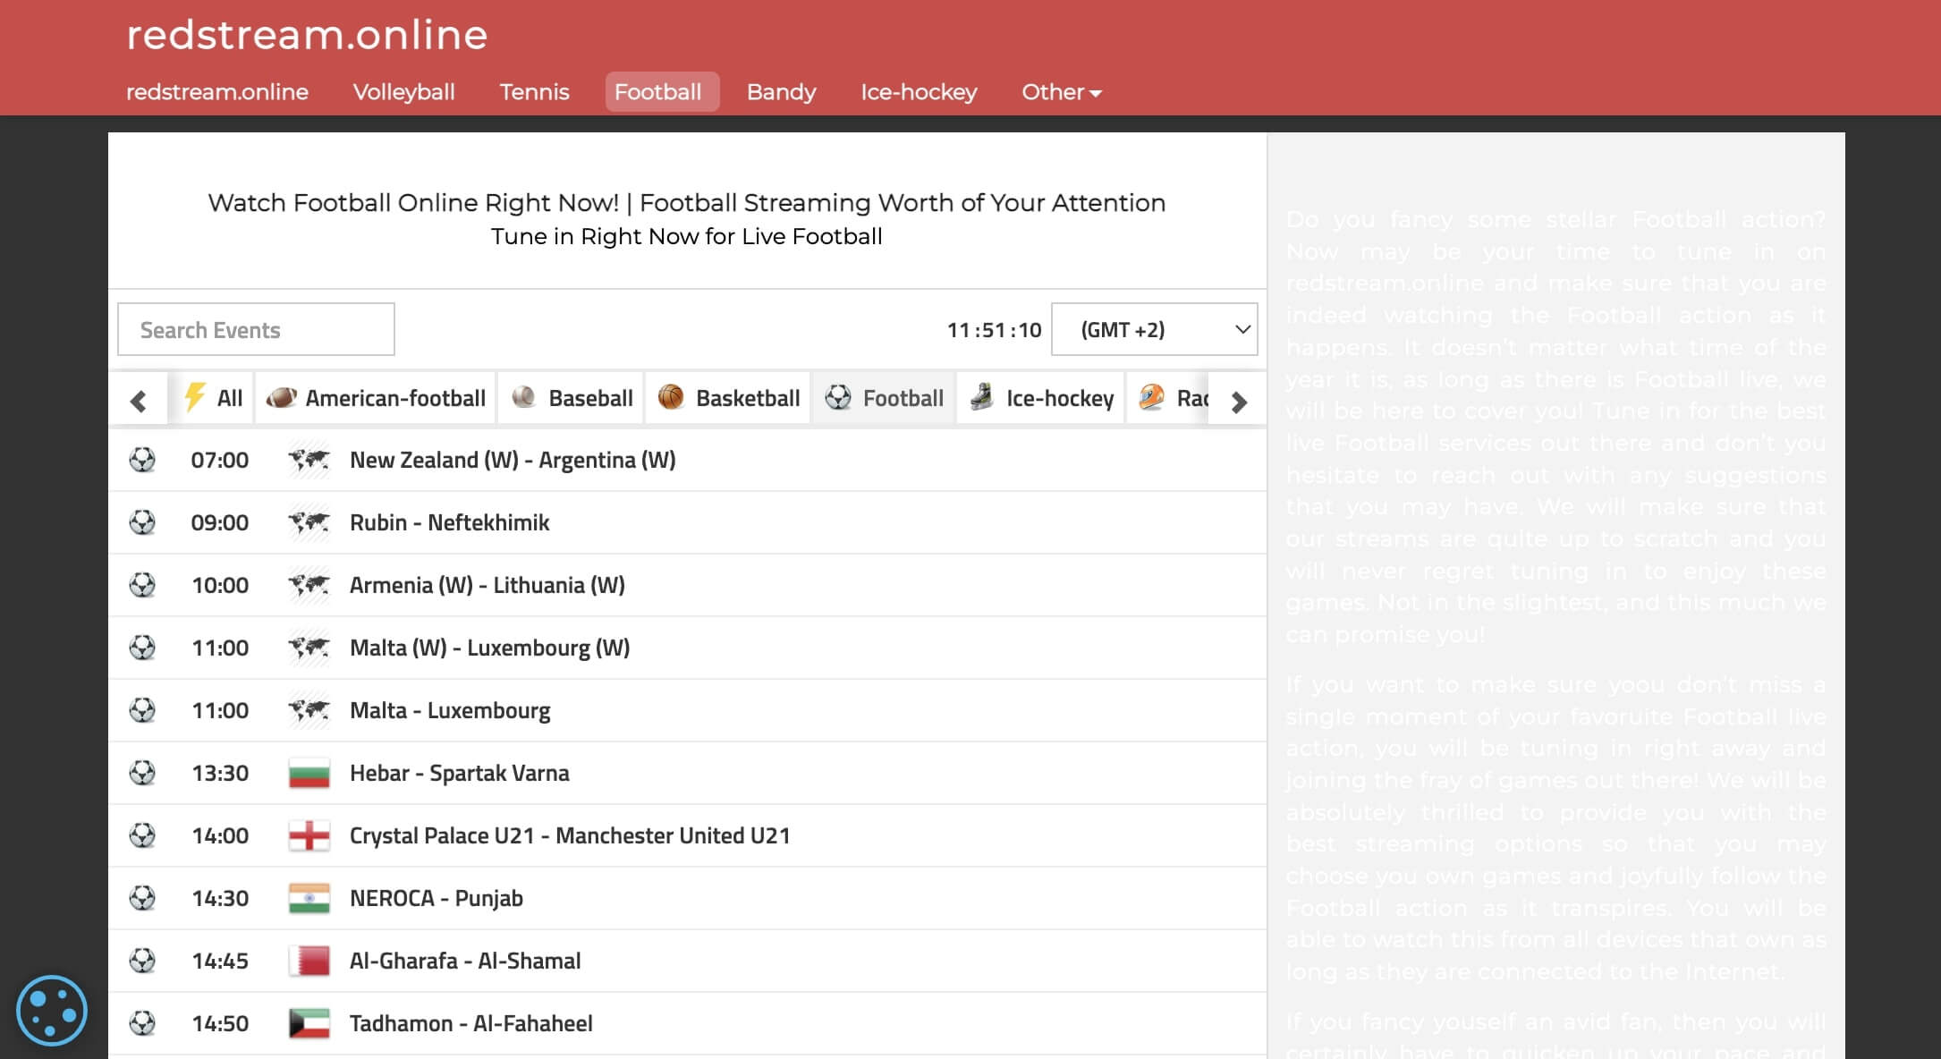1941x1059 pixels.
Task: Click the Bulgarian flag beside Hebar match
Action: pos(309,773)
